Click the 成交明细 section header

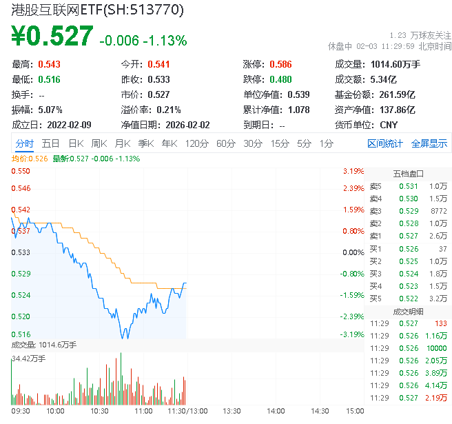click(408, 311)
